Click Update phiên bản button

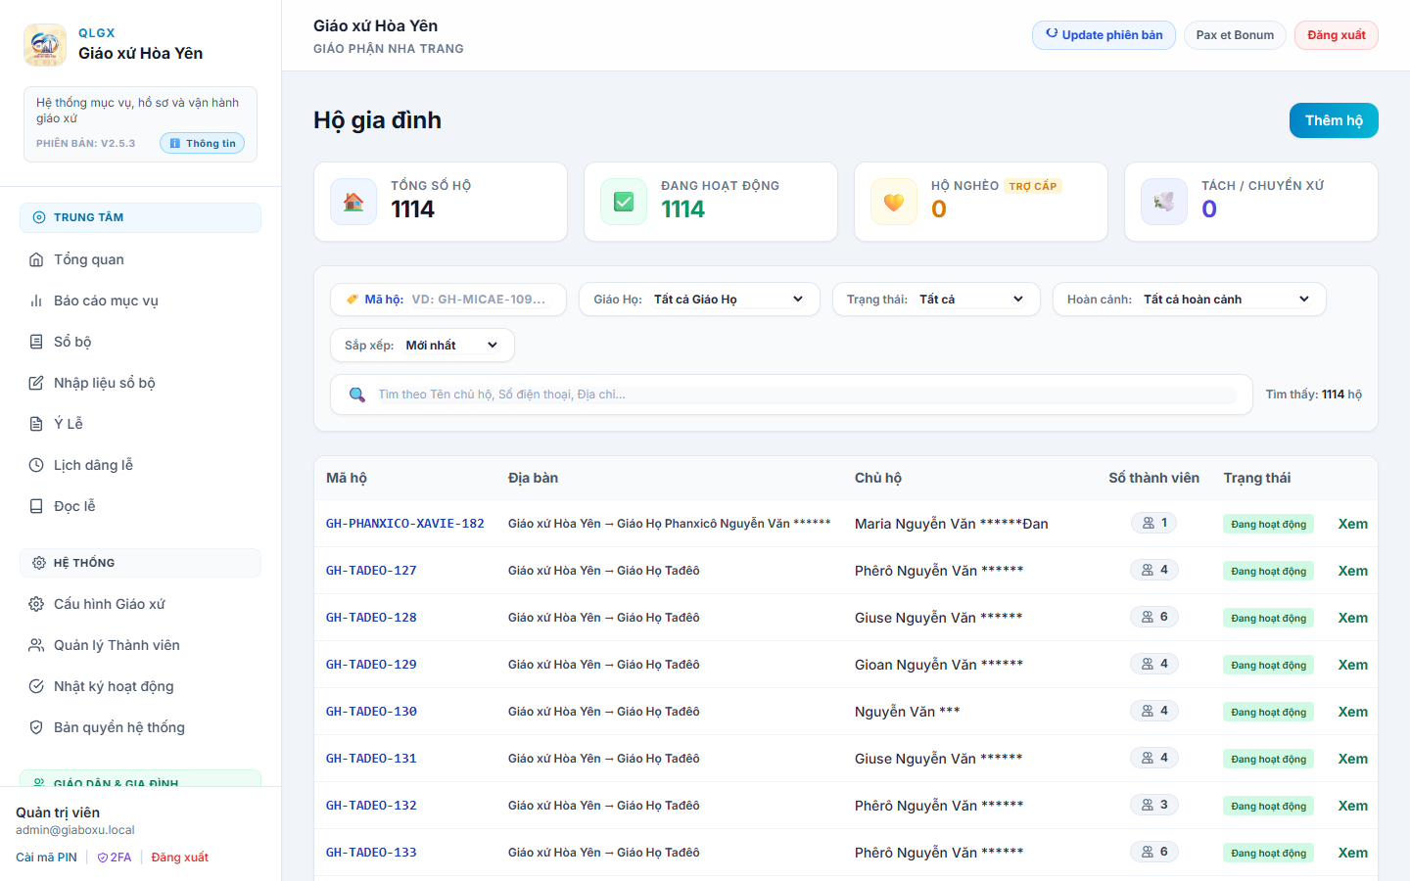point(1104,35)
